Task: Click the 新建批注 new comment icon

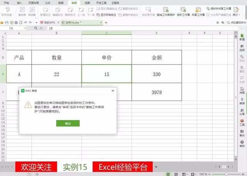Action: [x=46, y=10]
